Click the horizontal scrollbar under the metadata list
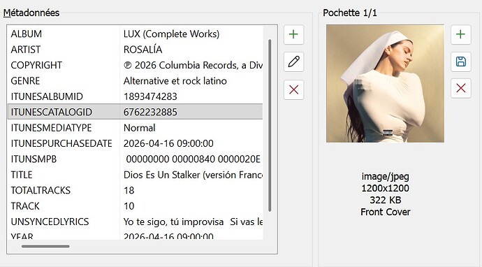Image resolution: width=482 pixels, height=267 pixels. [45, 246]
